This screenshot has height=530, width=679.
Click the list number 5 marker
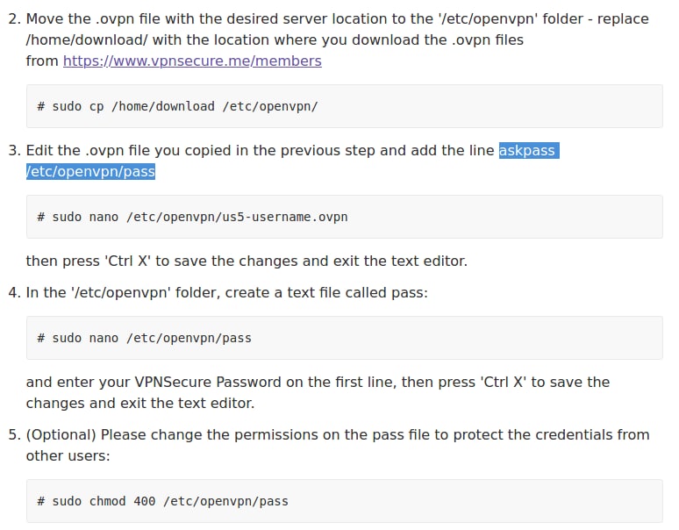[14, 434]
